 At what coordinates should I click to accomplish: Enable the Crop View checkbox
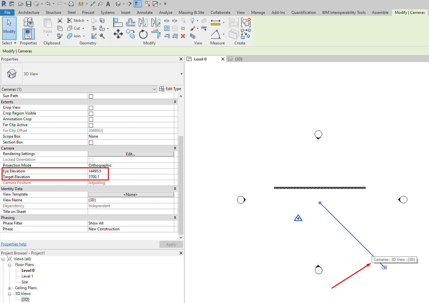(90, 107)
